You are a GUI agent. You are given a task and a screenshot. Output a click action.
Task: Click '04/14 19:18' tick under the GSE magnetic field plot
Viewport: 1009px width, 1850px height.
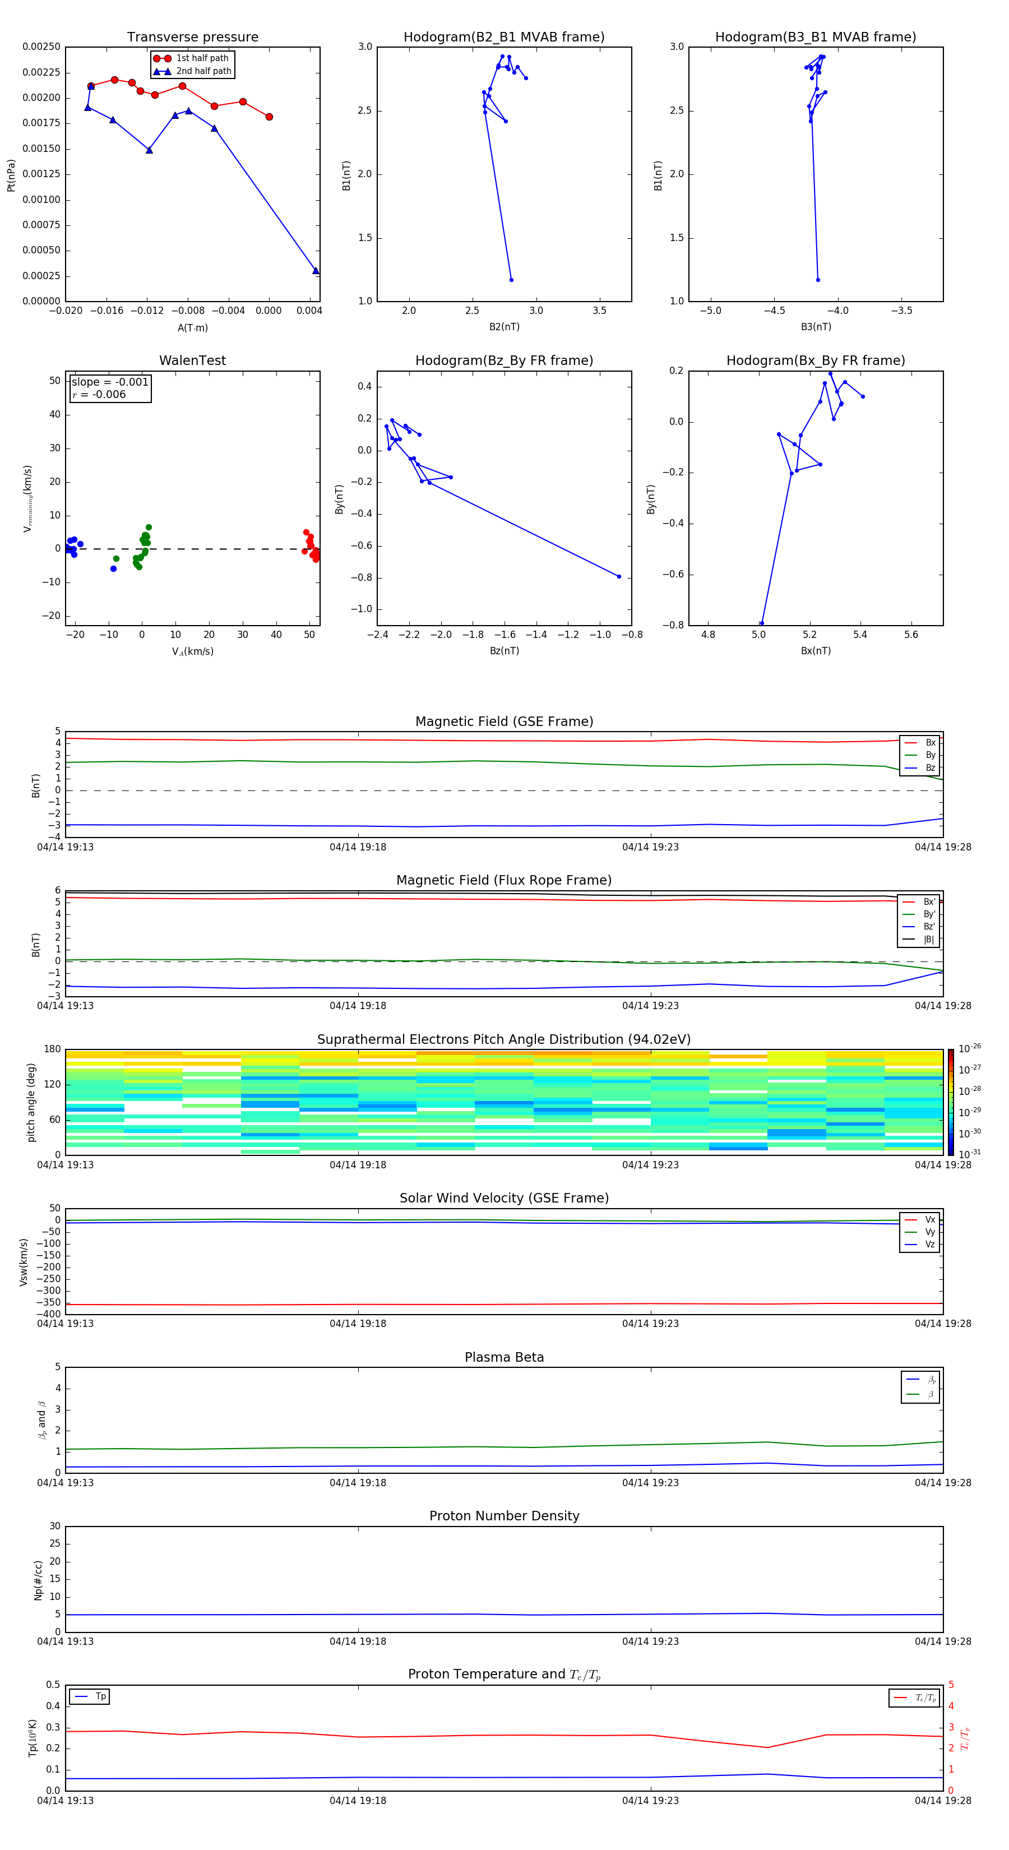coord(358,847)
